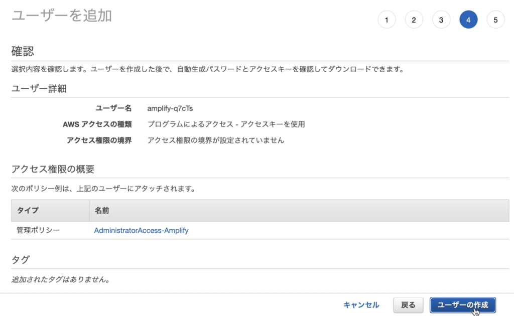
Task: Click the 戻る button
Action: pyautogui.click(x=408, y=305)
